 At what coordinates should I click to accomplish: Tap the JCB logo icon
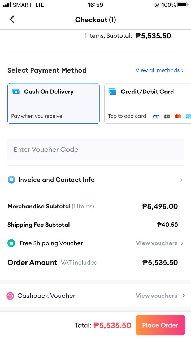click(167, 116)
